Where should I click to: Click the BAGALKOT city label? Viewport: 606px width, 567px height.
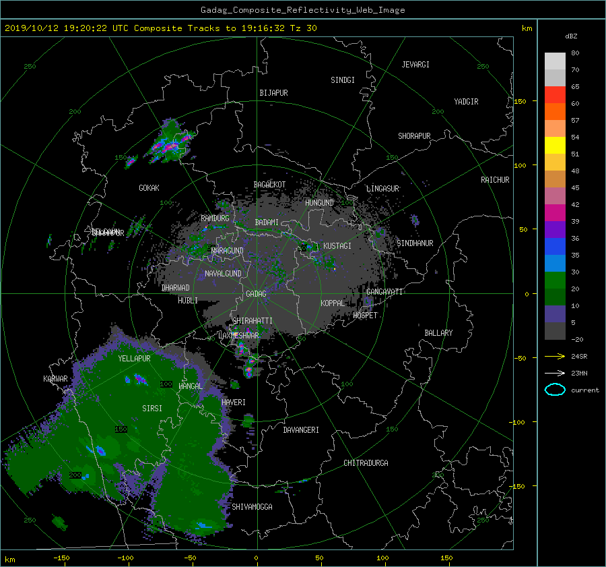point(269,185)
